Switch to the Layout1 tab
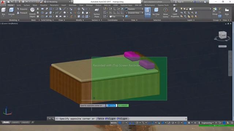 [x=15, y=122]
